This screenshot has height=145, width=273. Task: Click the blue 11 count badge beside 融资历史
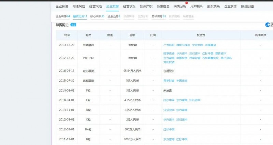click(x=73, y=25)
